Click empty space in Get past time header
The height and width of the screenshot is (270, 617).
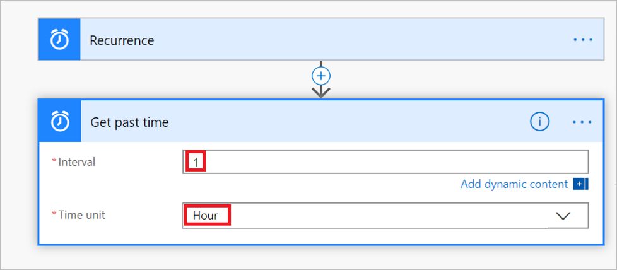pos(346,122)
